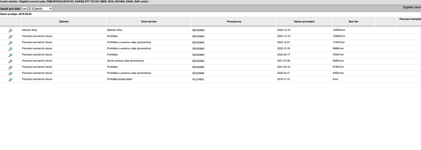
Task: Click date 2022-12-16
Action: tap(284, 48)
